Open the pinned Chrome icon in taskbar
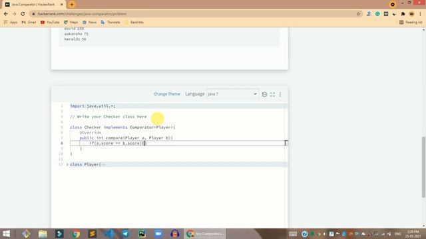This screenshot has height=239, width=426. [x=76, y=234]
